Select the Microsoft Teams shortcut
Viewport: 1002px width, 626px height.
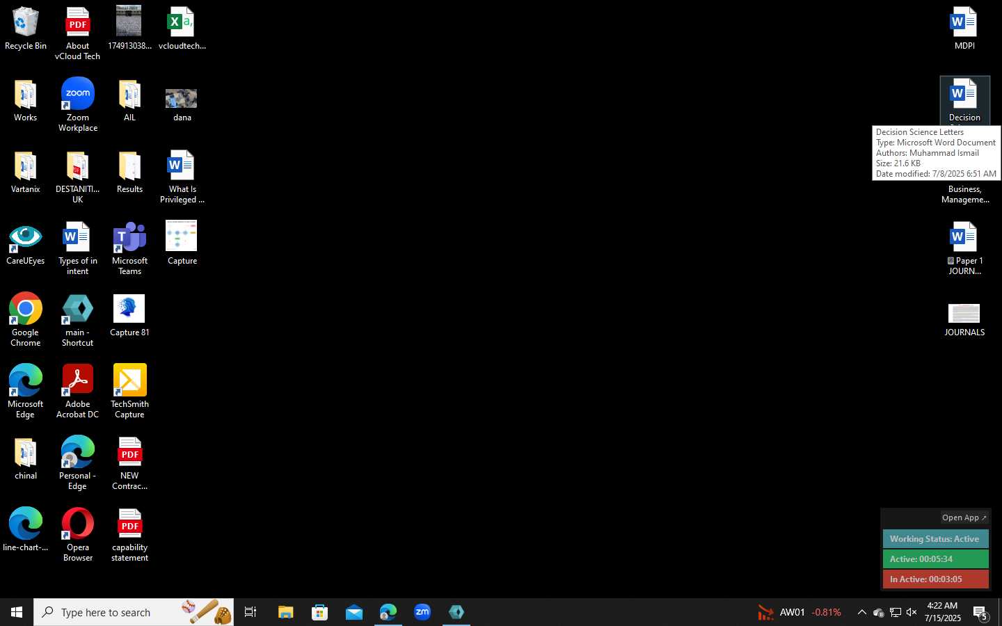click(129, 249)
